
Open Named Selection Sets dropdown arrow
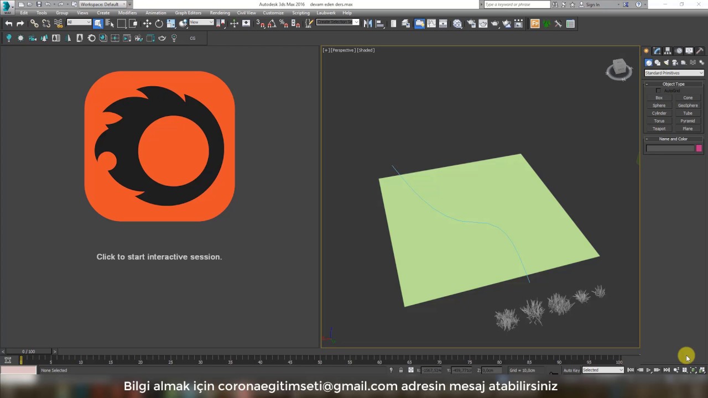coord(356,23)
